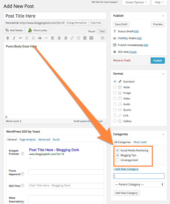Click SEO Title help question mark
This screenshot has width=170, height=204.
[x=22, y=186]
